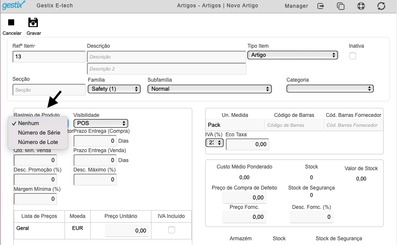Image resolution: width=397 pixels, height=245 pixels.
Task: Click the Refª Item field with 13
Action: pos(49,57)
